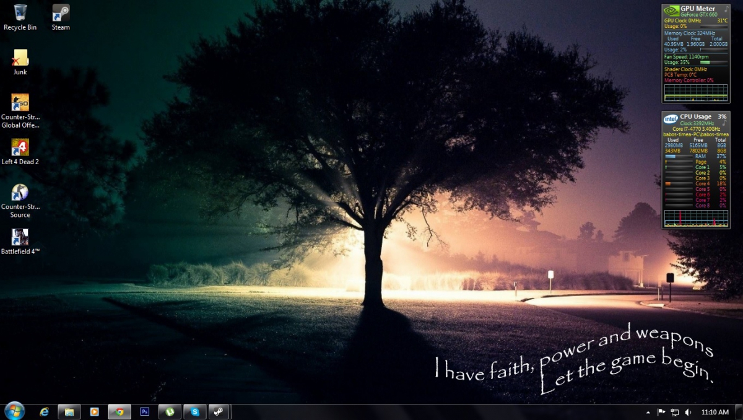Select the Left 4 Dead 2 shortcut
Viewport: 743px width, 420px height.
point(20,152)
